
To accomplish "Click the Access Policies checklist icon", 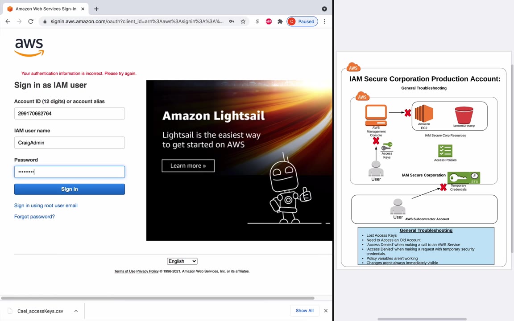I will pyautogui.click(x=445, y=151).
